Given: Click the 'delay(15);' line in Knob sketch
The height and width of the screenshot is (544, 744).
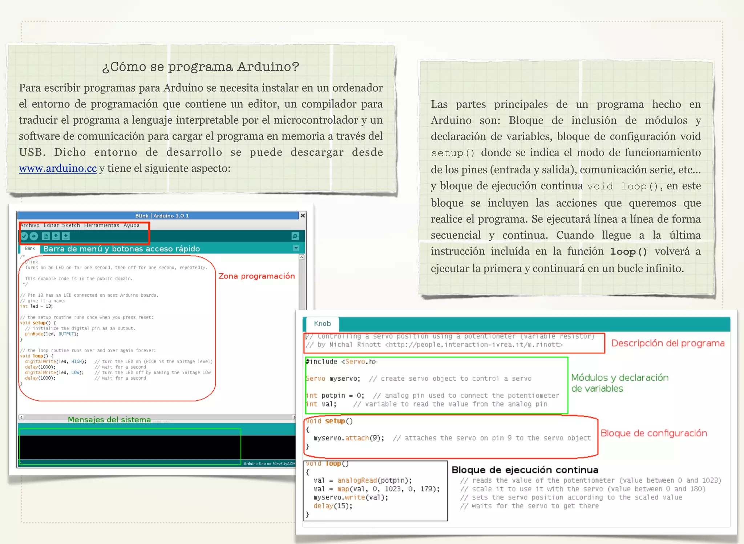Looking at the screenshot, I should click(333, 506).
